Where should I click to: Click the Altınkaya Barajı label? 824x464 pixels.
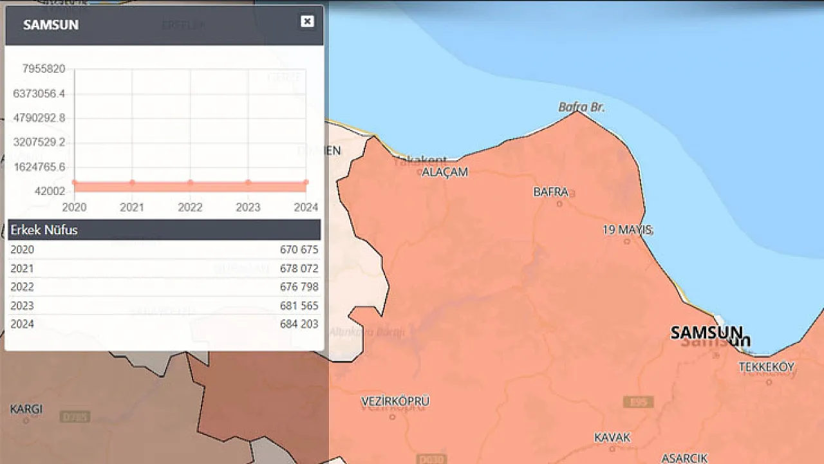(368, 332)
